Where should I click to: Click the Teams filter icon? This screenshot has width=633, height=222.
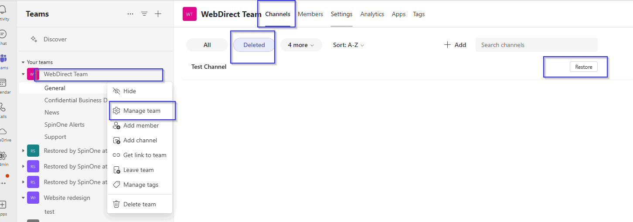pos(144,14)
